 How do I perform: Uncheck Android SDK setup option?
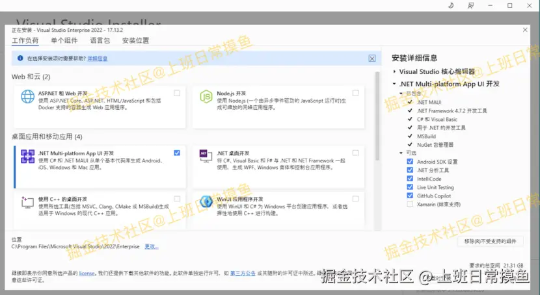pos(410,162)
